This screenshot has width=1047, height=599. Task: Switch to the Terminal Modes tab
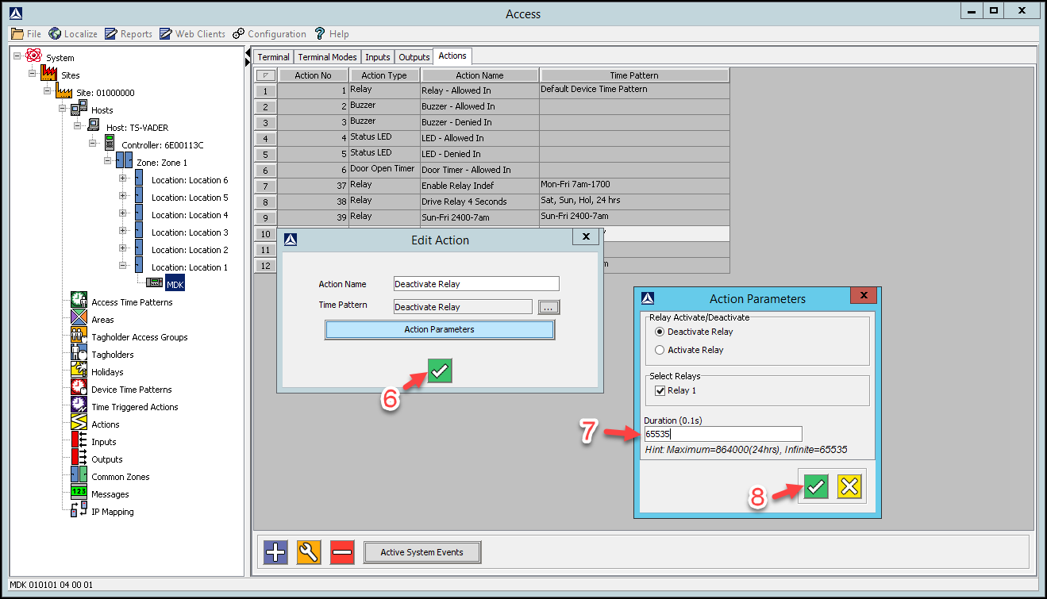[x=327, y=57]
